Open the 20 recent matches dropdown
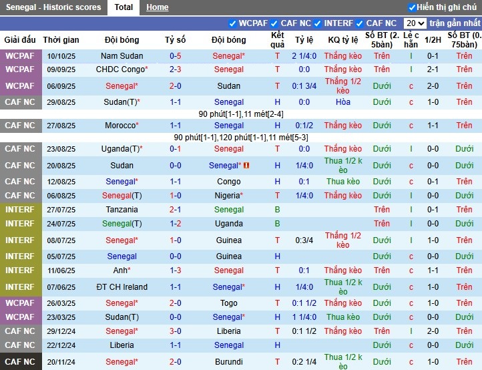The height and width of the screenshot is (370, 482). point(415,23)
